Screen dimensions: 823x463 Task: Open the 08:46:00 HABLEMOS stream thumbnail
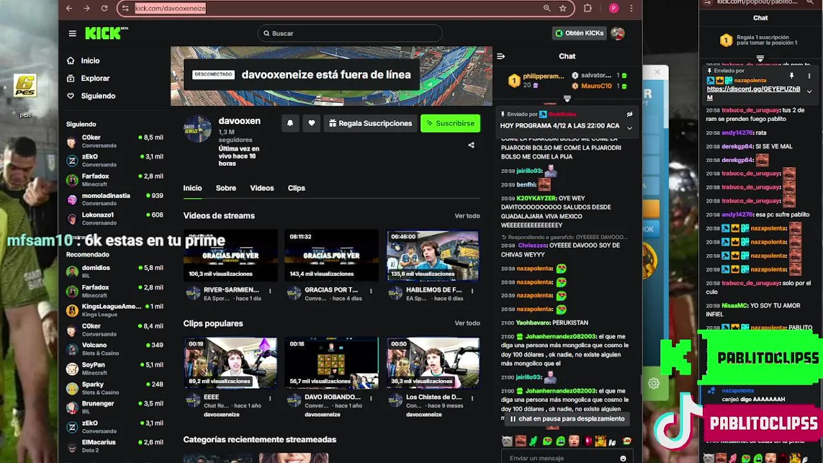[432, 255]
